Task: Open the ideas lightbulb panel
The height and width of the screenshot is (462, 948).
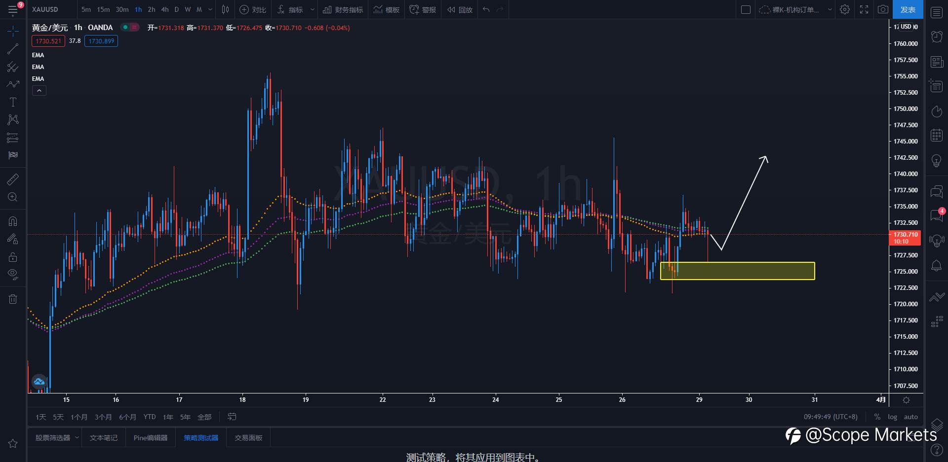Action: pyautogui.click(x=937, y=160)
